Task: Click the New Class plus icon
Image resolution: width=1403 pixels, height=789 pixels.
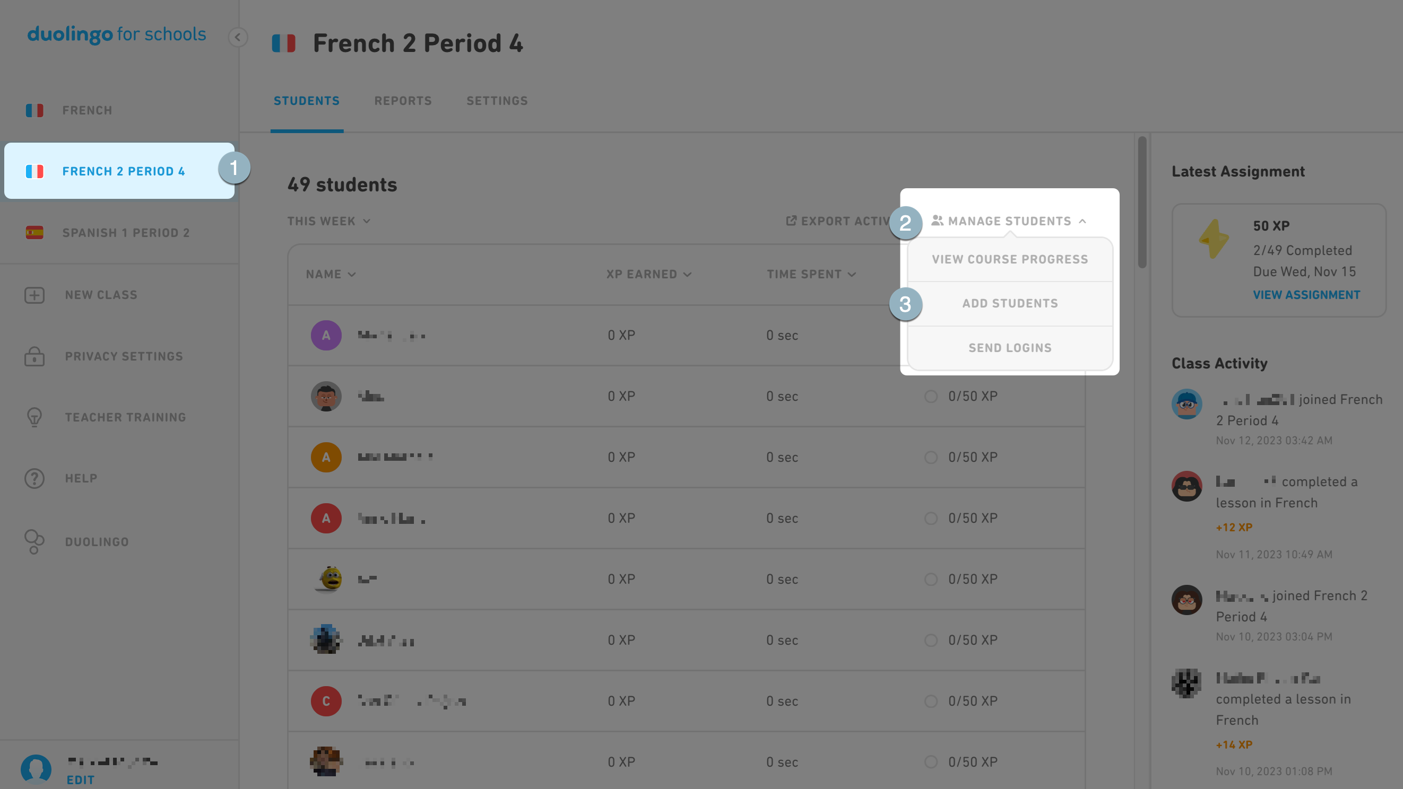Action: coord(34,295)
